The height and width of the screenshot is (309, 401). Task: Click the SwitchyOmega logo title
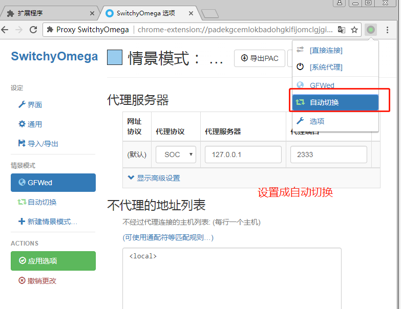[x=54, y=56]
